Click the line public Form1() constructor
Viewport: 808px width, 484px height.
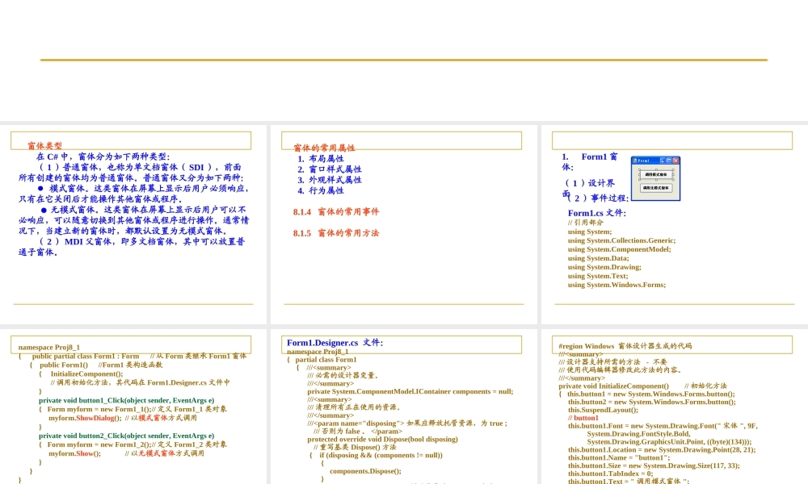pyautogui.click(x=63, y=365)
